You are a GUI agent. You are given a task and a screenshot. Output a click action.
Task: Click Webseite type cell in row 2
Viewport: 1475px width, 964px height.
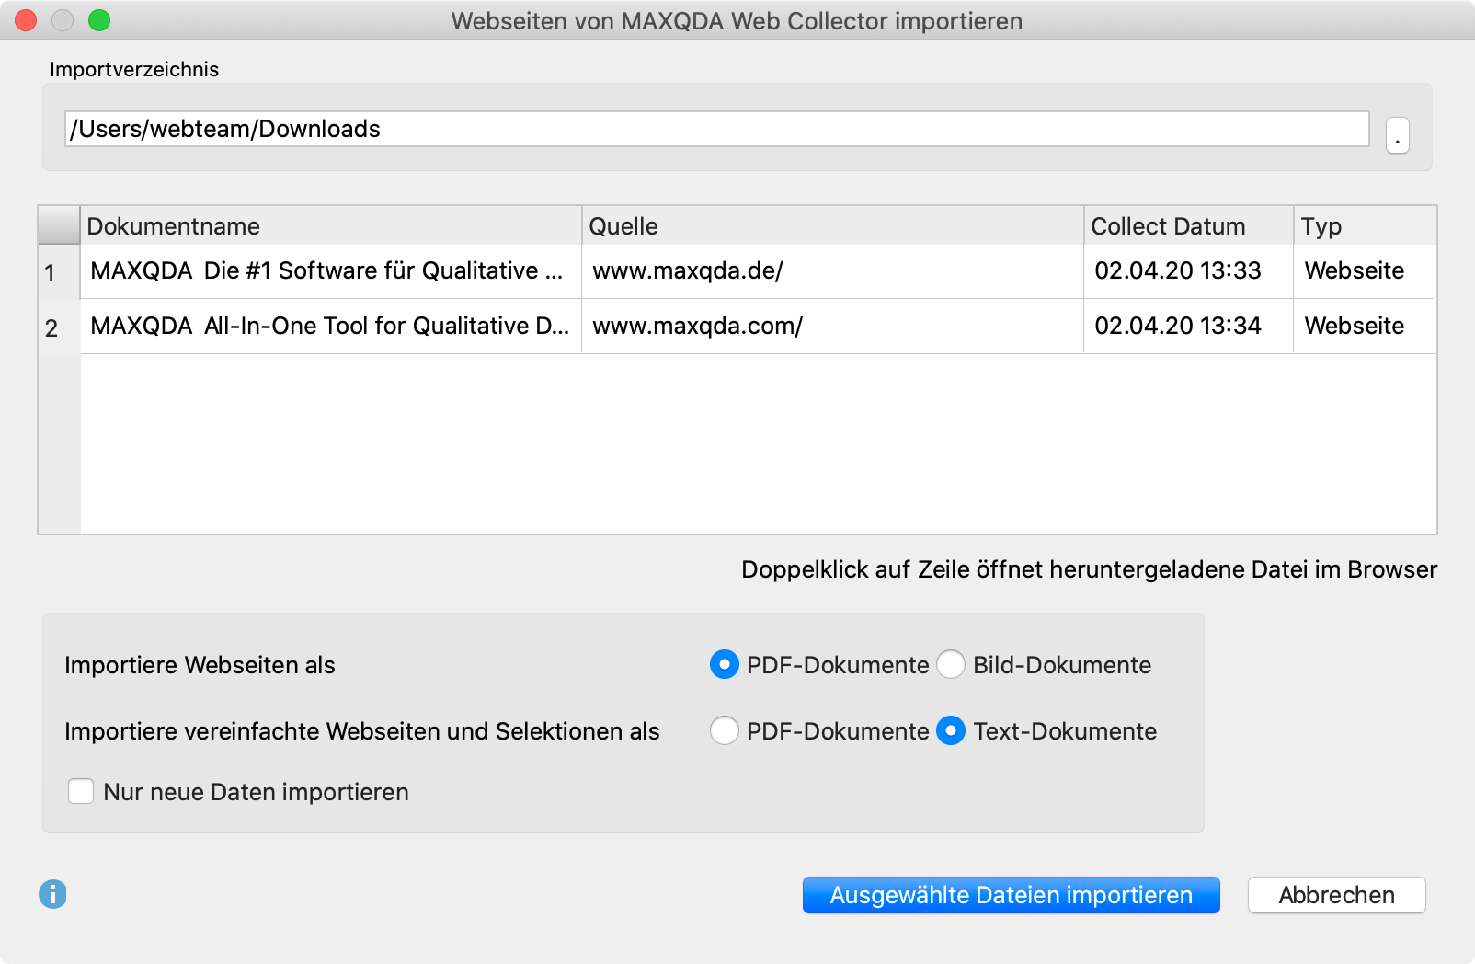tap(1365, 327)
